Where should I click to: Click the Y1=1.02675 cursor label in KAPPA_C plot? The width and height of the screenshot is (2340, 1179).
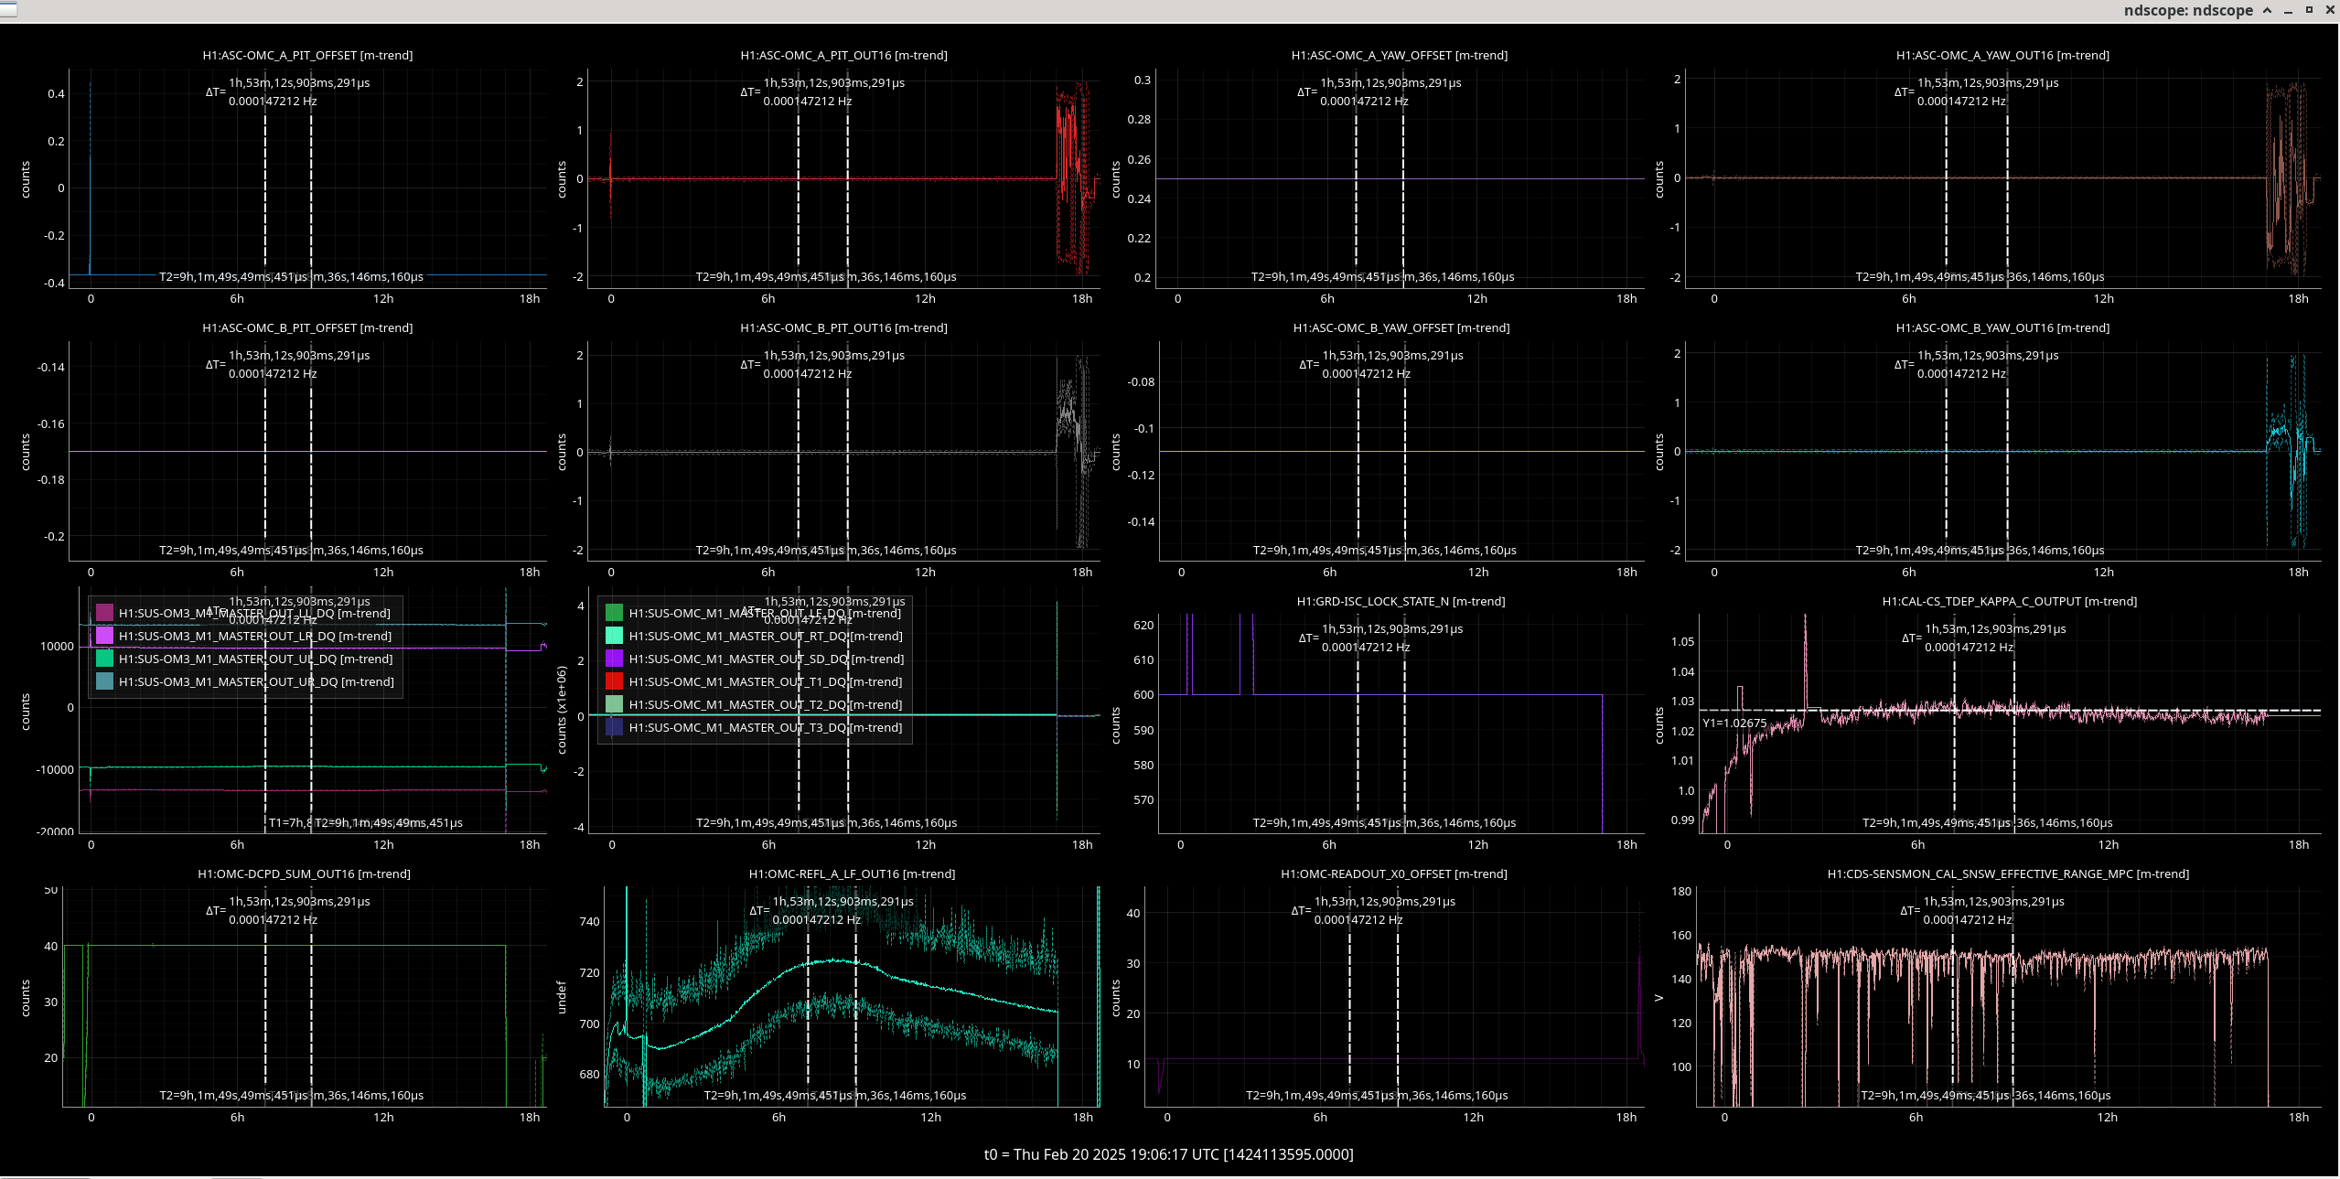point(1734,723)
